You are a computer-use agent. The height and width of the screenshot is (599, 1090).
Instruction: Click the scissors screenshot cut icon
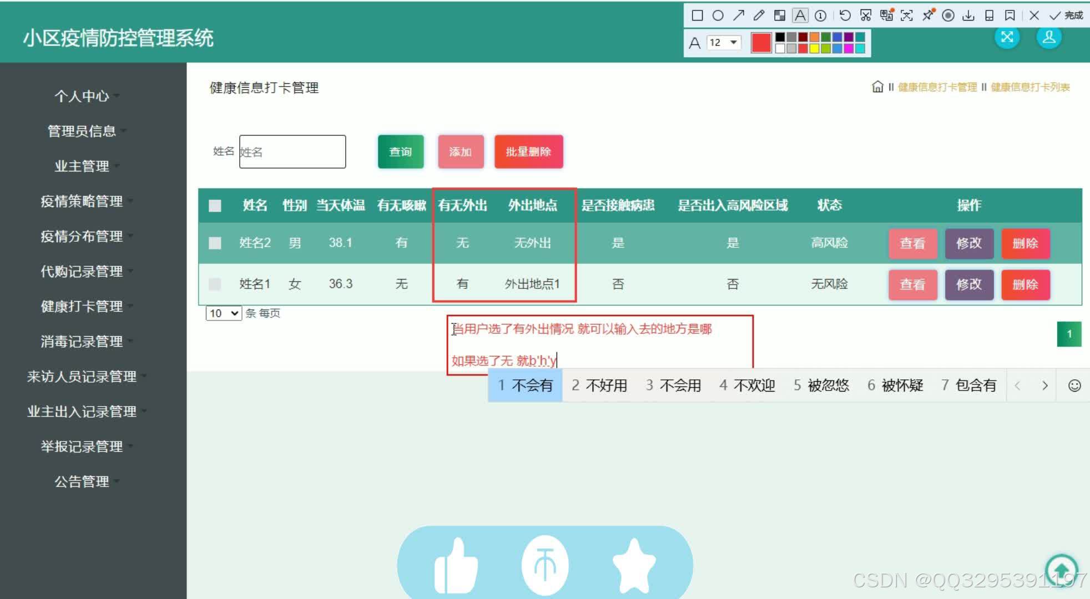[865, 16]
